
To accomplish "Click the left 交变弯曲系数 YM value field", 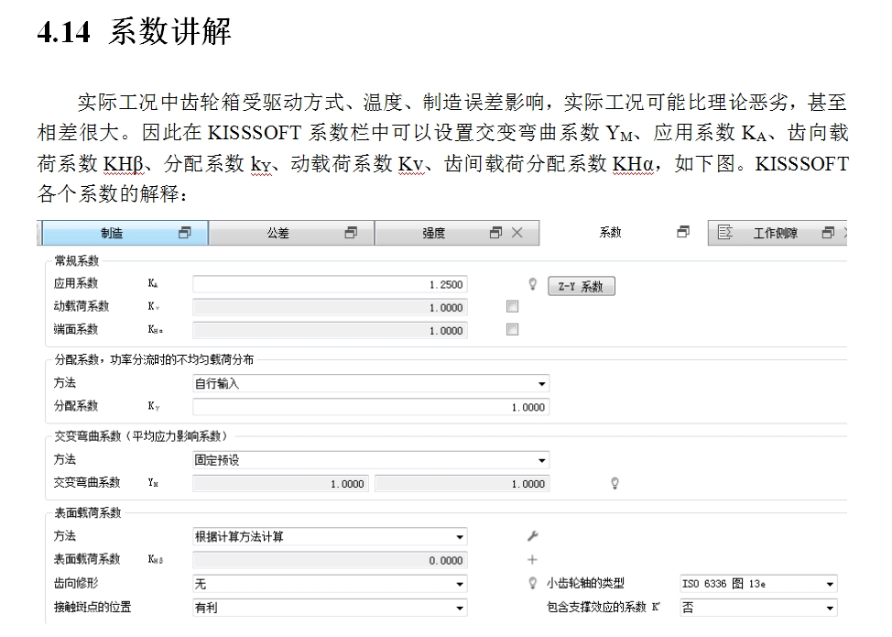I will [281, 483].
